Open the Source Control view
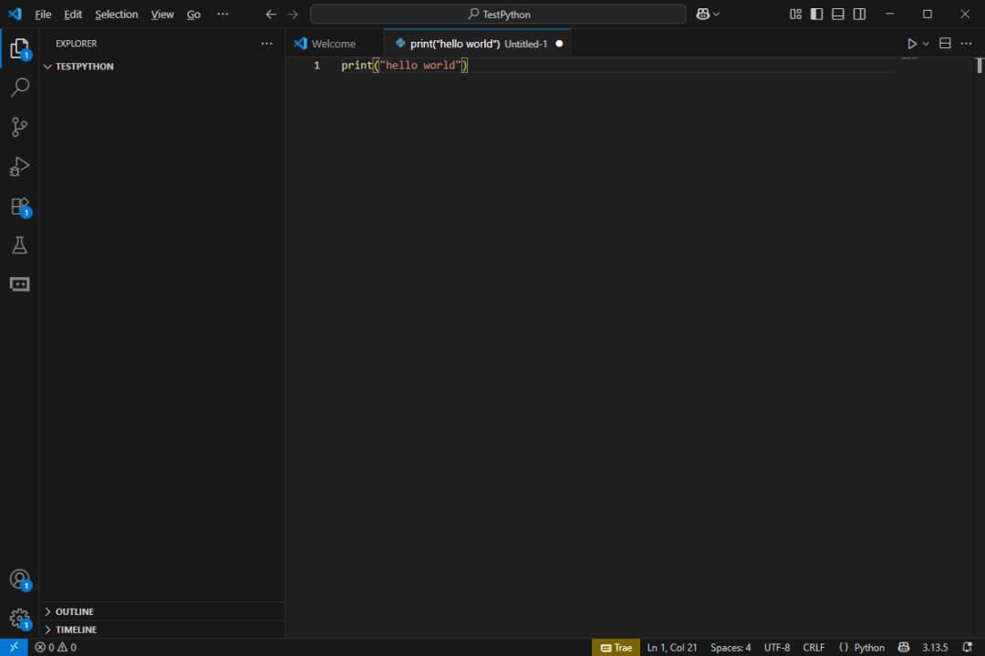Viewport: 985px width, 656px height. coord(19,127)
